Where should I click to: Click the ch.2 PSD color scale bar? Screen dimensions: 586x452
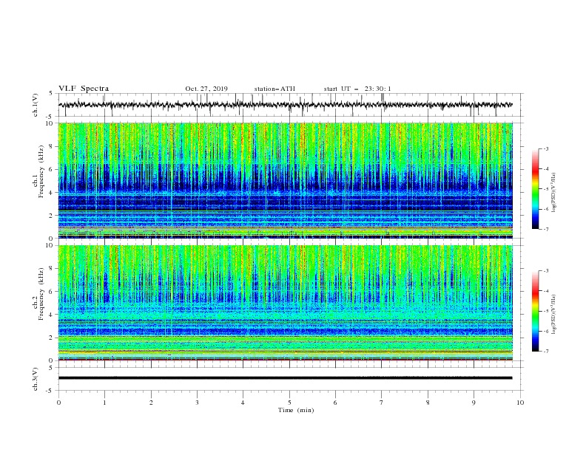tap(535, 311)
